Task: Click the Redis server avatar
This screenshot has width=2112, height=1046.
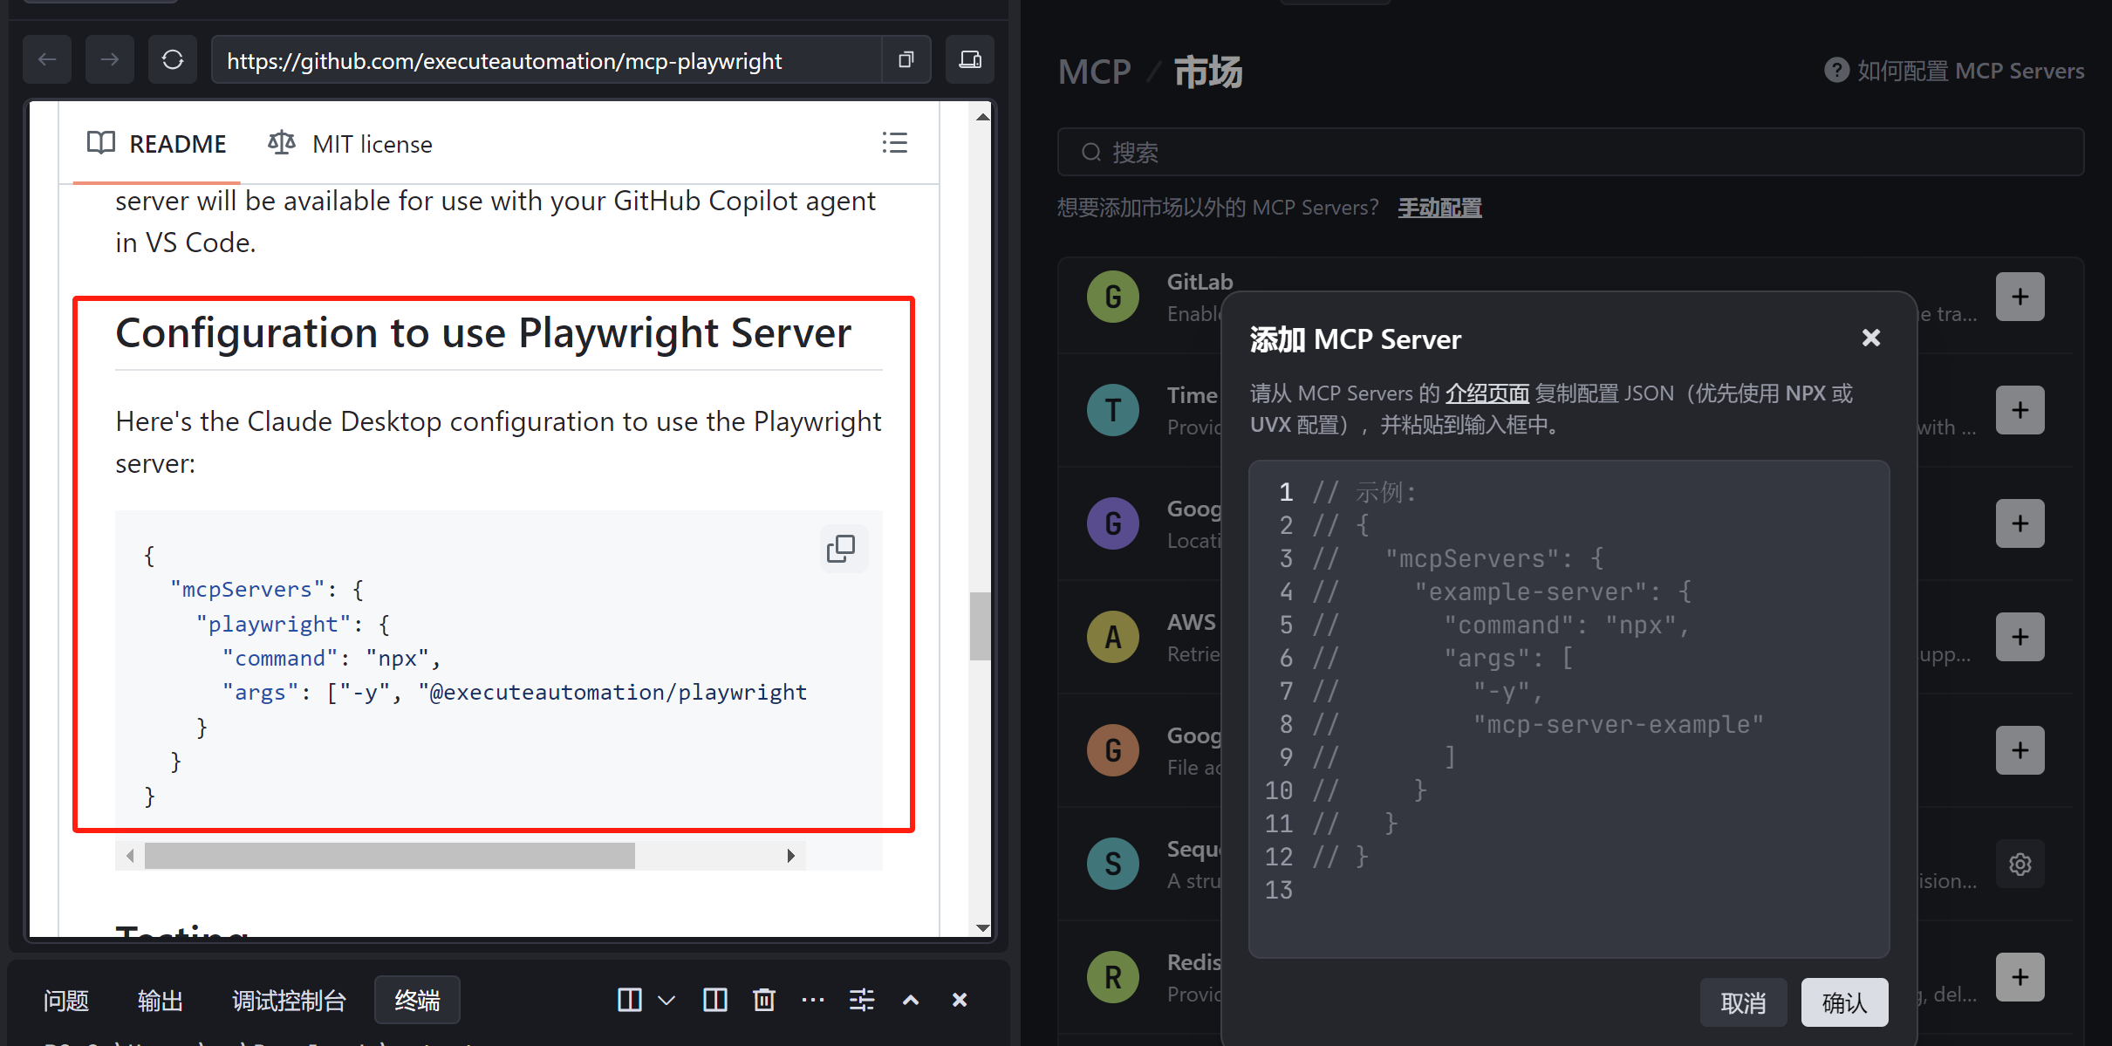Action: (1113, 977)
